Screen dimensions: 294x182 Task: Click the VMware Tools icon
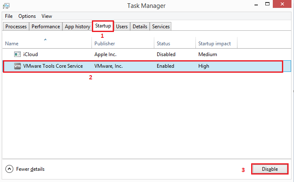(x=17, y=66)
